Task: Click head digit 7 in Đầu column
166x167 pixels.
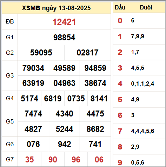Action: 120,131
